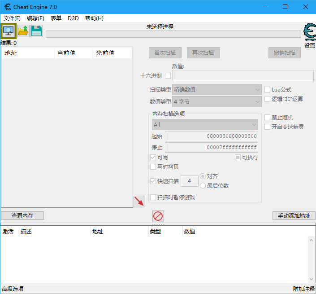Viewport: 316px width, 294px height.
Task: Click the 地址 column header in results
Action: pos(28,53)
